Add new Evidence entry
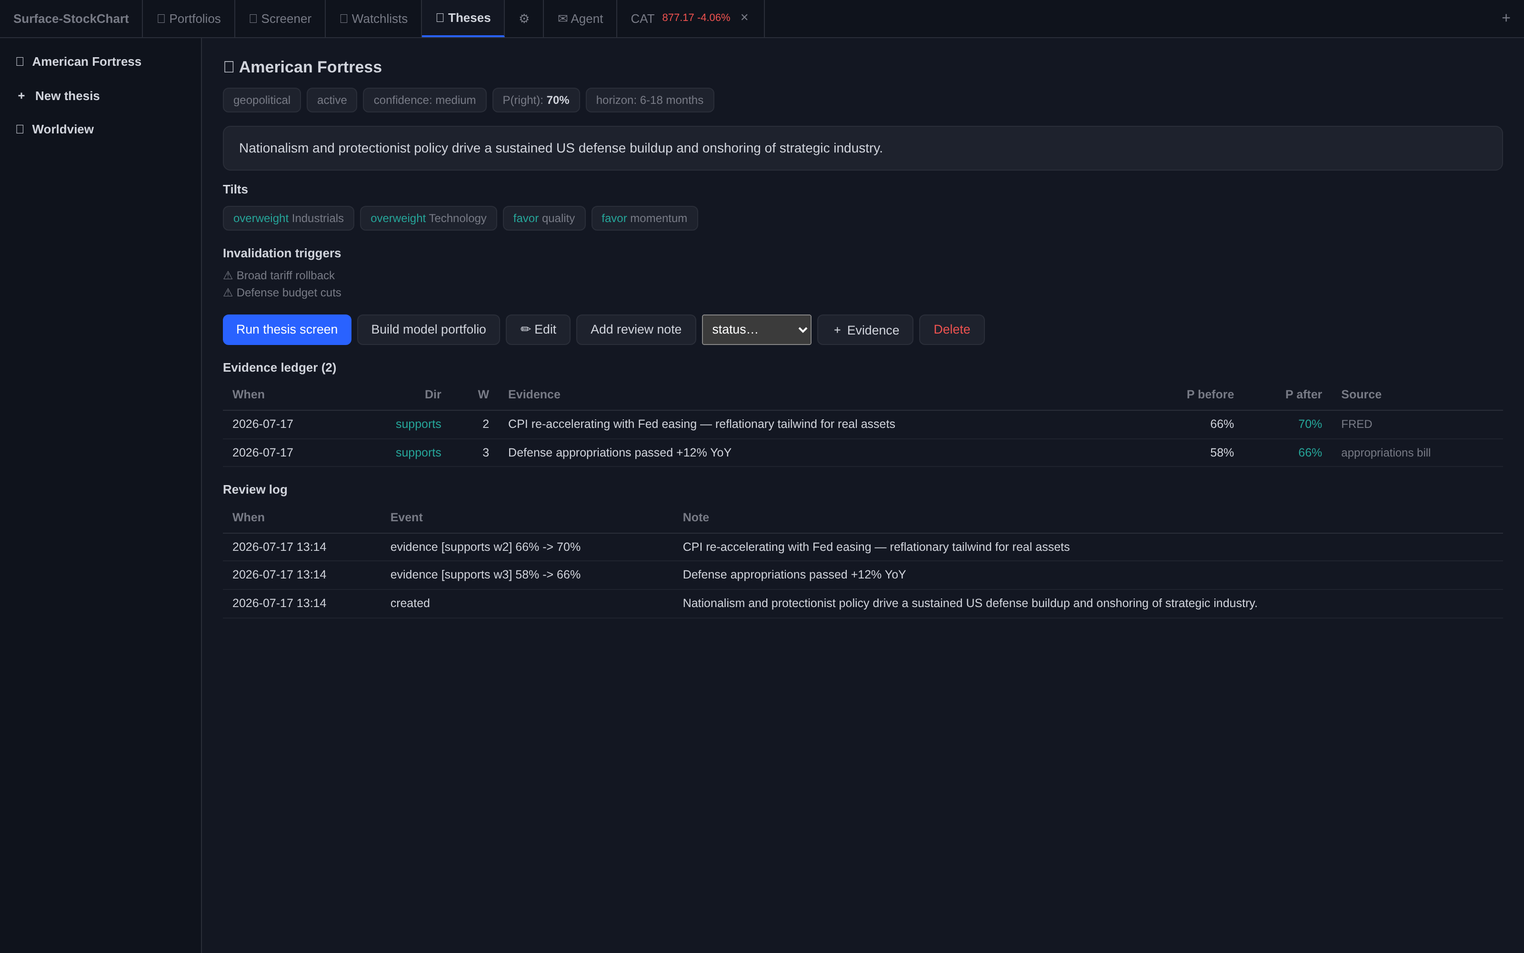The height and width of the screenshot is (953, 1524). (x=865, y=330)
